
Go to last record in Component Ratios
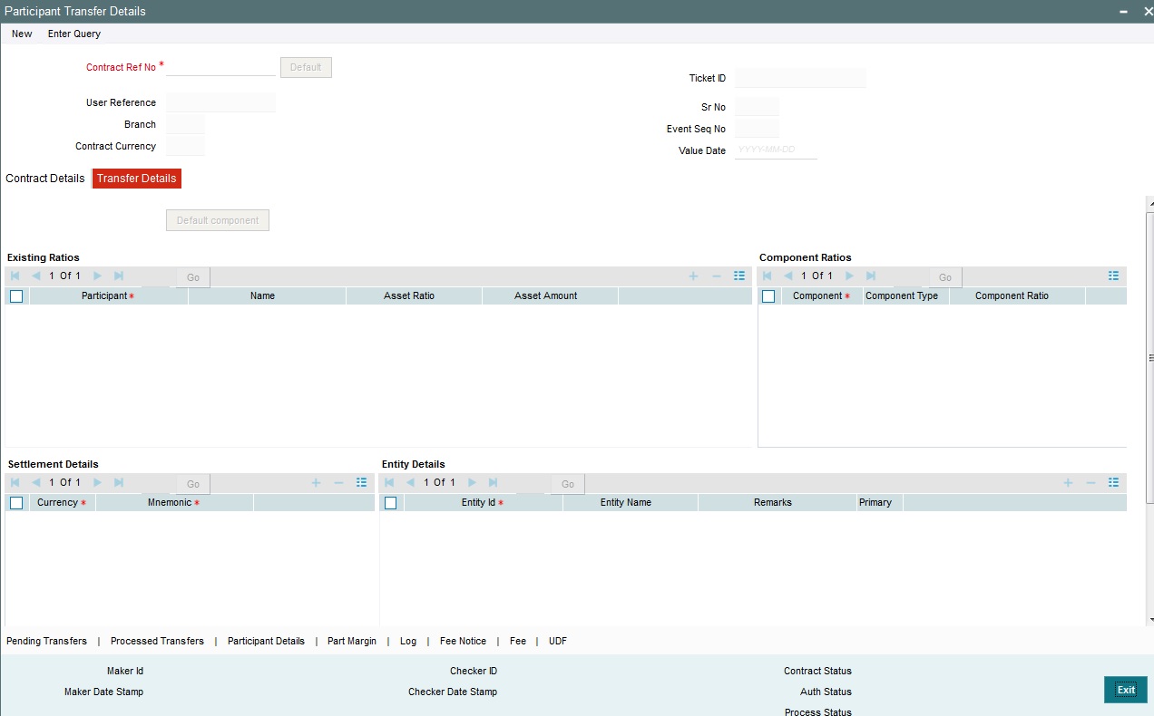coord(870,276)
